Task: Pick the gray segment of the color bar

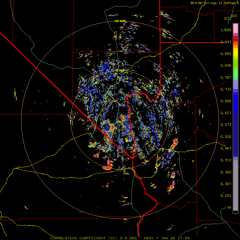Action: pyautogui.click(x=235, y=185)
